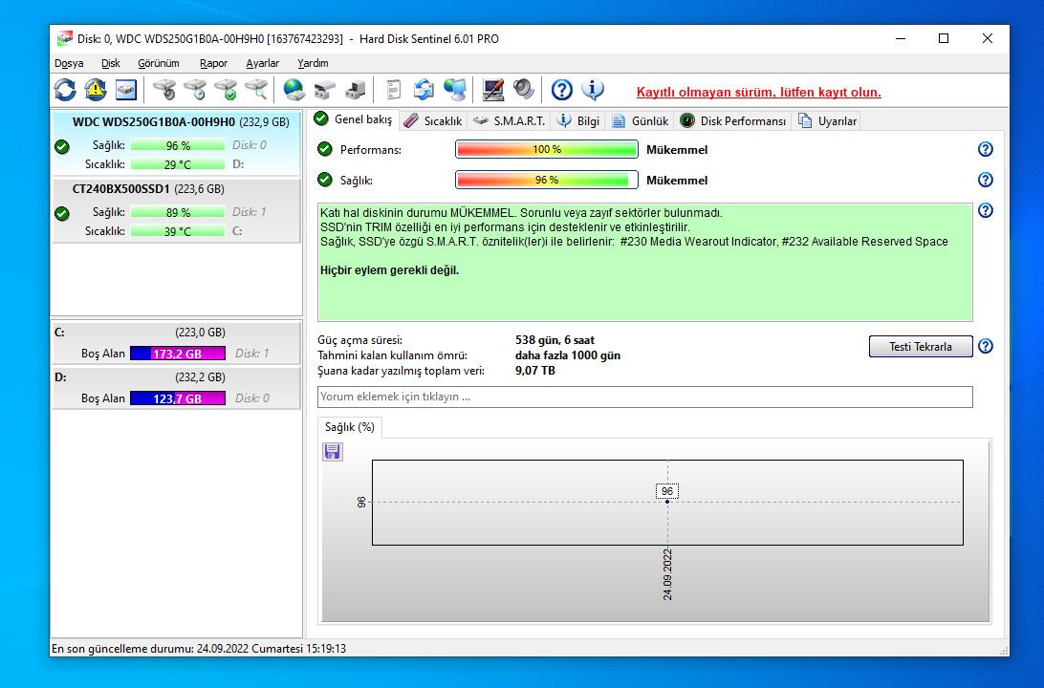The image size is (1044, 688).
Task: Click status bar En son güncelleme durumu text
Action: pos(199,648)
